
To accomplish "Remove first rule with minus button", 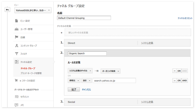I will tap(175, 71).
